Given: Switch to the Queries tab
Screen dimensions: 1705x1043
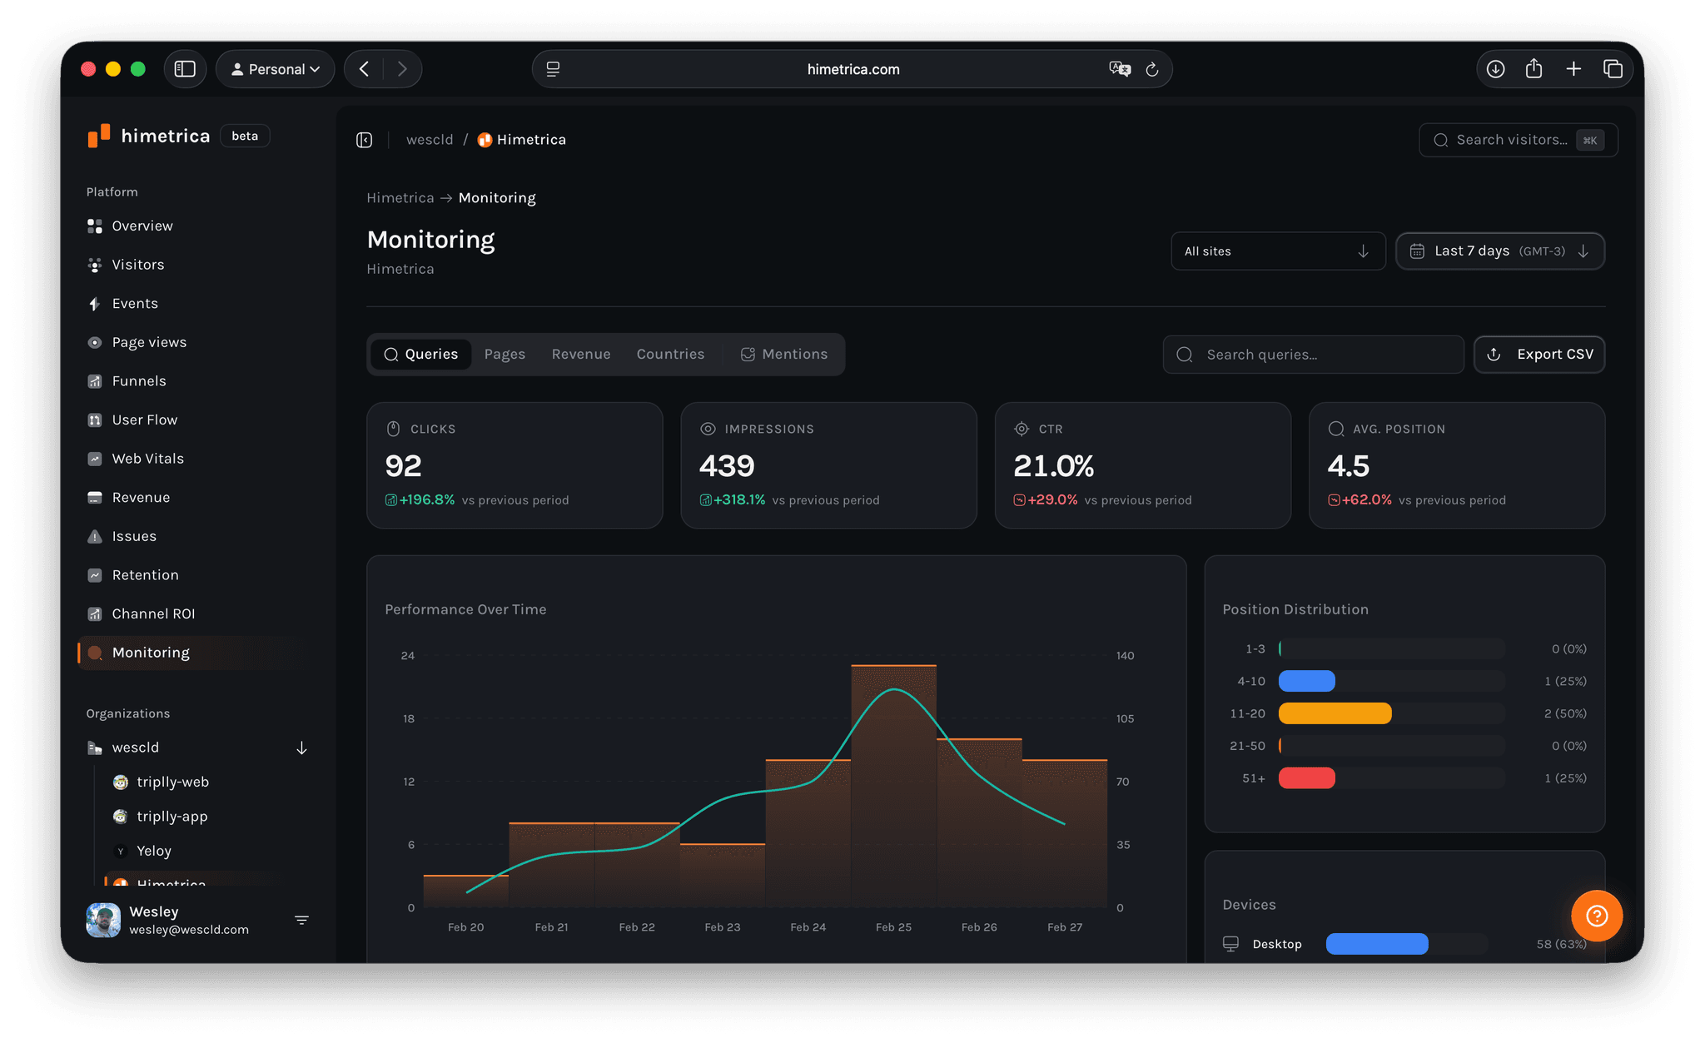Looking at the screenshot, I should [420, 355].
